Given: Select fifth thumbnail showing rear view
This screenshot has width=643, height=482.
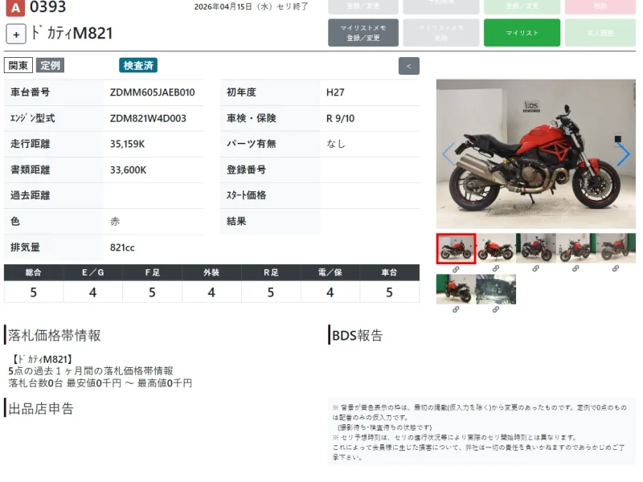Looking at the screenshot, I should [x=616, y=248].
